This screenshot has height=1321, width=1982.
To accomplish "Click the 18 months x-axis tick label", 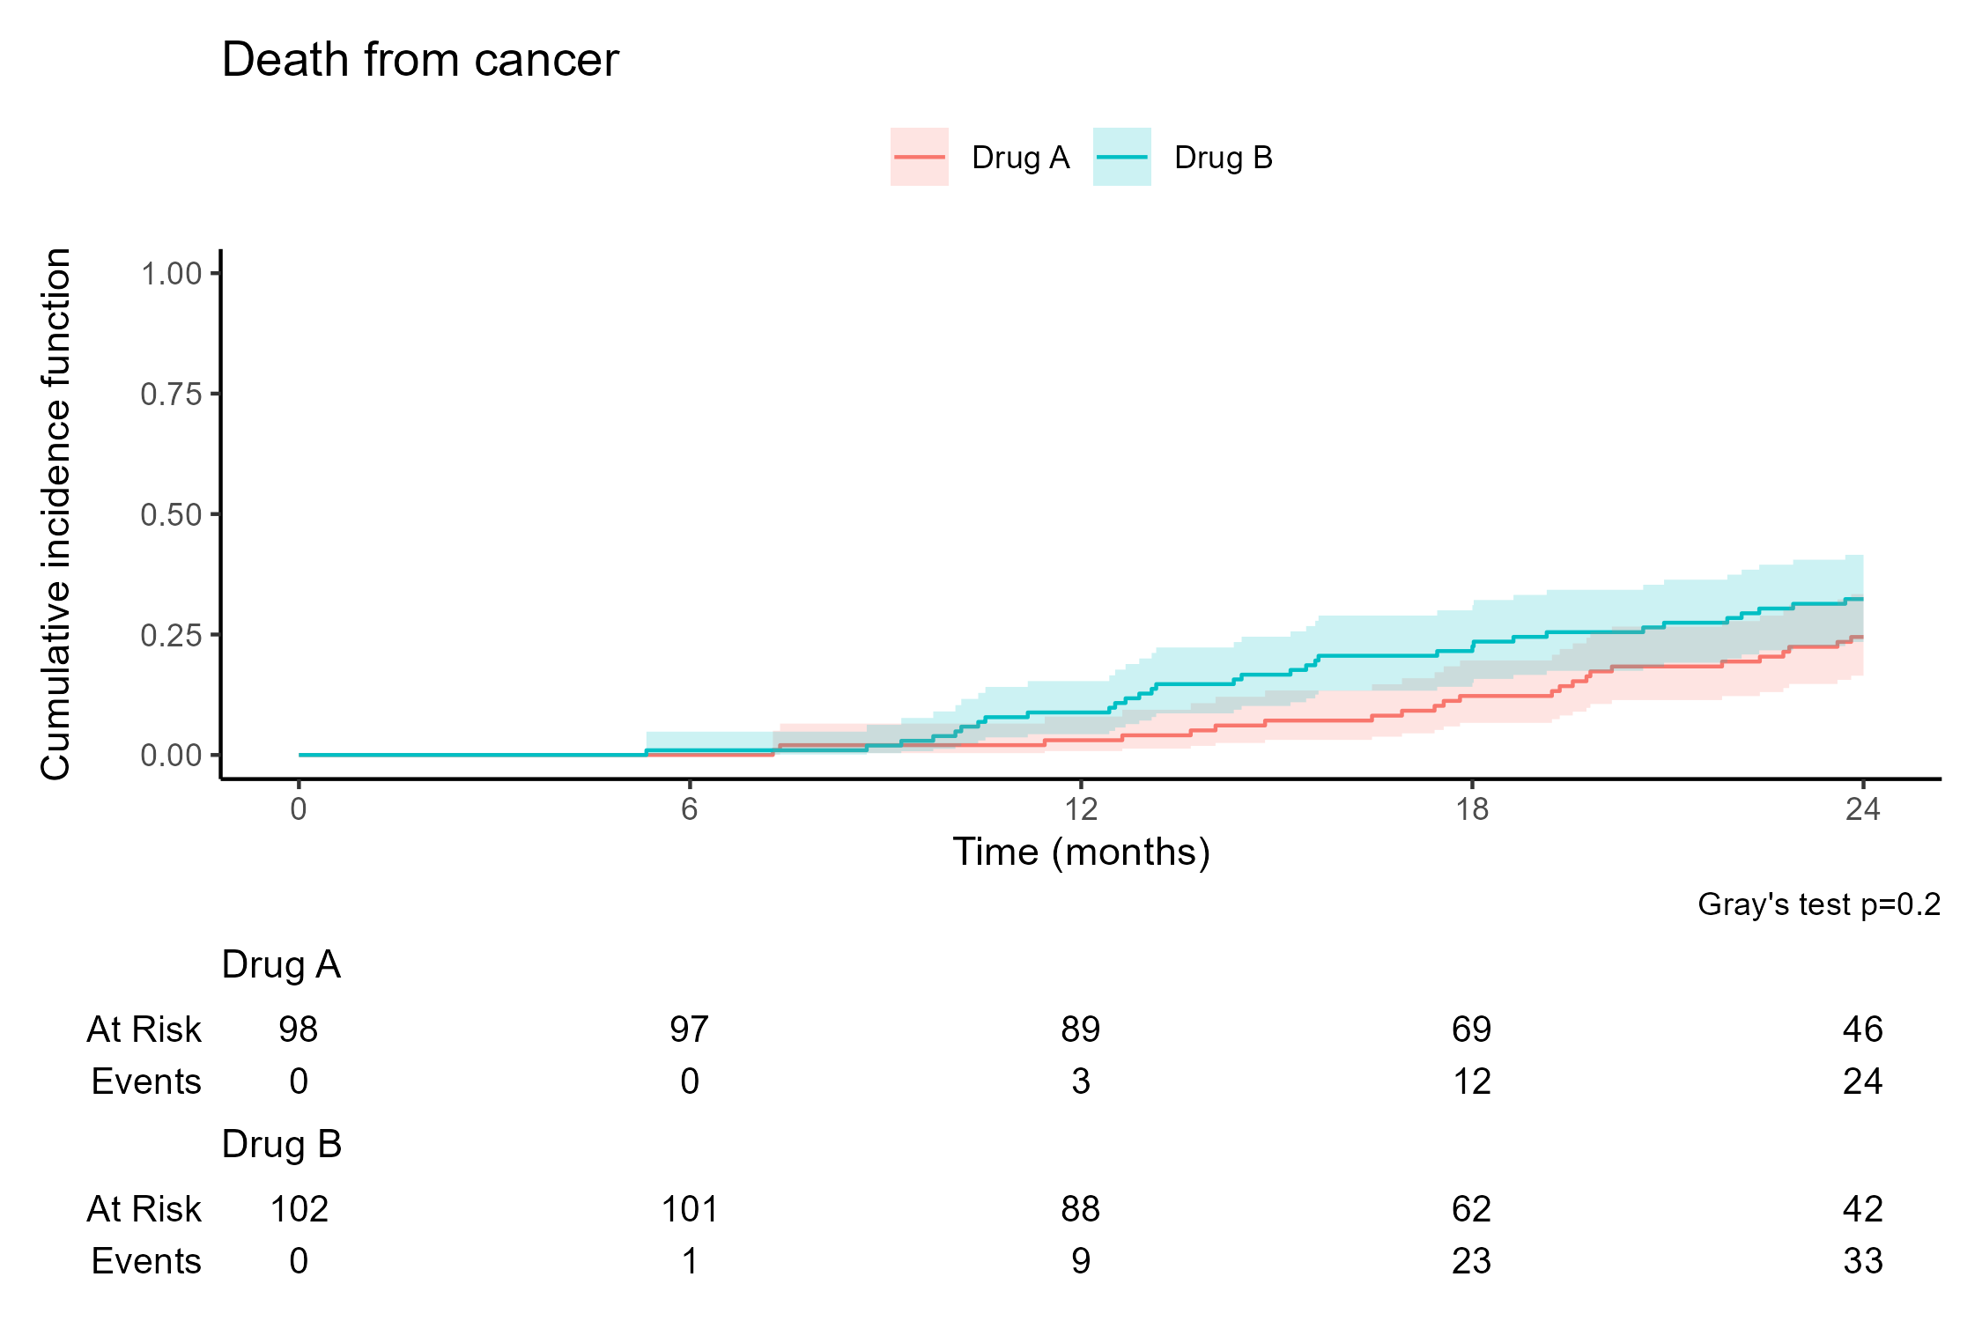I will 1472,808.
